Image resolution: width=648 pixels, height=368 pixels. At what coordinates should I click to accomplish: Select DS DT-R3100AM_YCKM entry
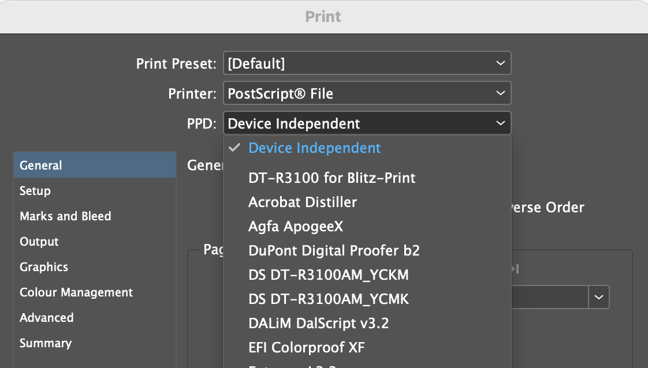[329, 275]
